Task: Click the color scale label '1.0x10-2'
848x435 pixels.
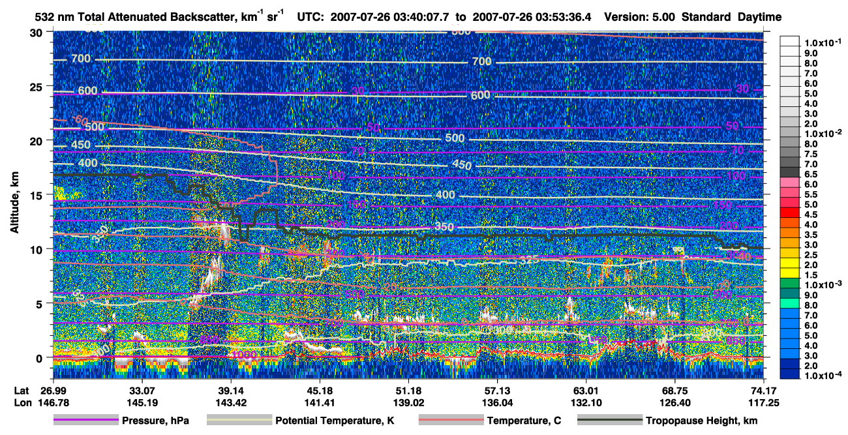Action: [x=823, y=133]
